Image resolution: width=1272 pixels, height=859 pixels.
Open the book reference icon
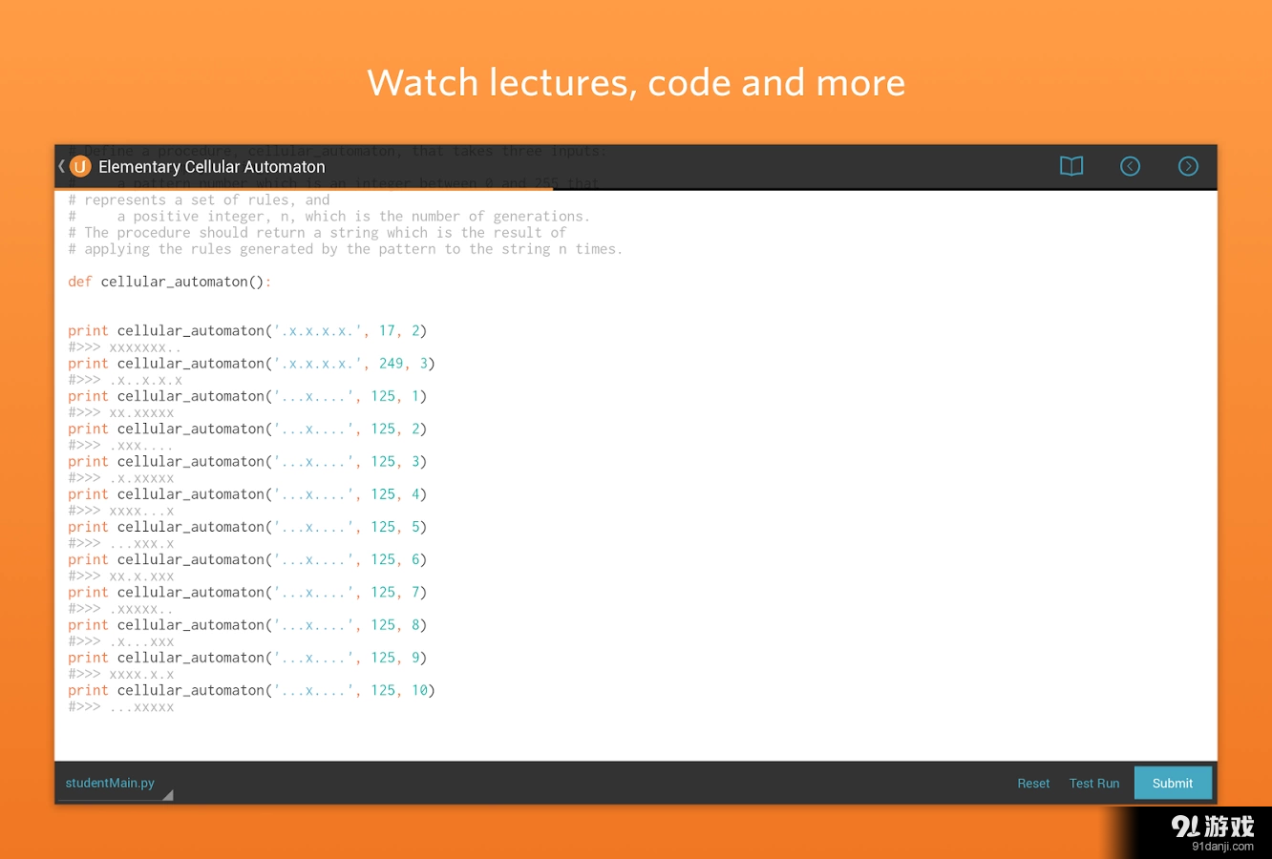pyautogui.click(x=1071, y=167)
